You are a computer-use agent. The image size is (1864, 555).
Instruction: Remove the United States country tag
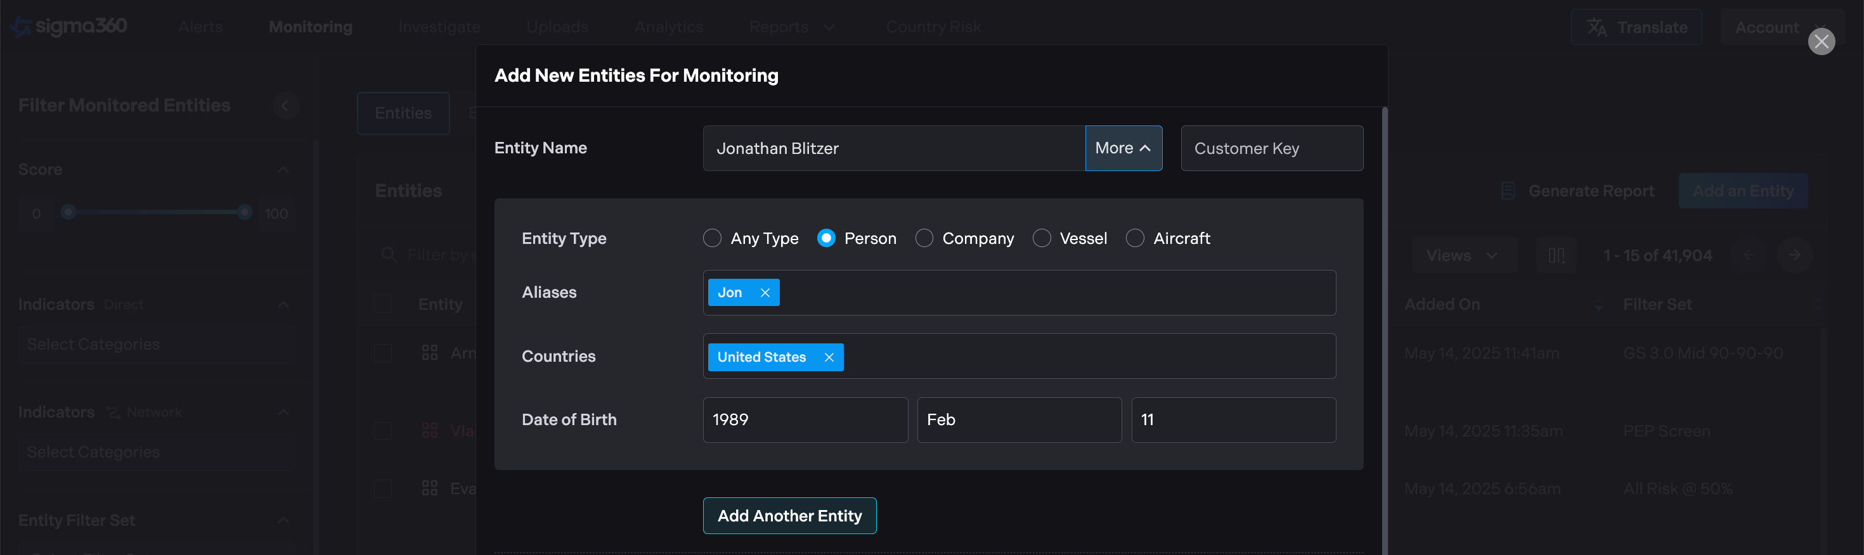(x=829, y=357)
